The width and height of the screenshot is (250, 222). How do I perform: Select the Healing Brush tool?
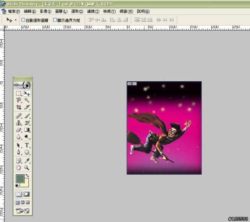19,116
